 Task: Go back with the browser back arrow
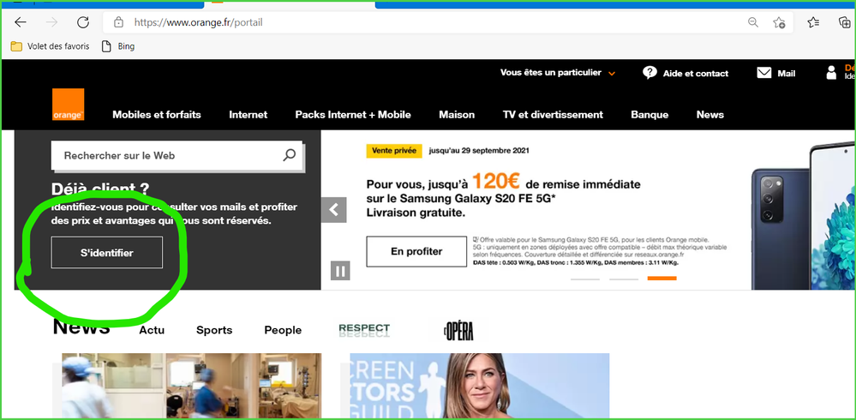(21, 22)
